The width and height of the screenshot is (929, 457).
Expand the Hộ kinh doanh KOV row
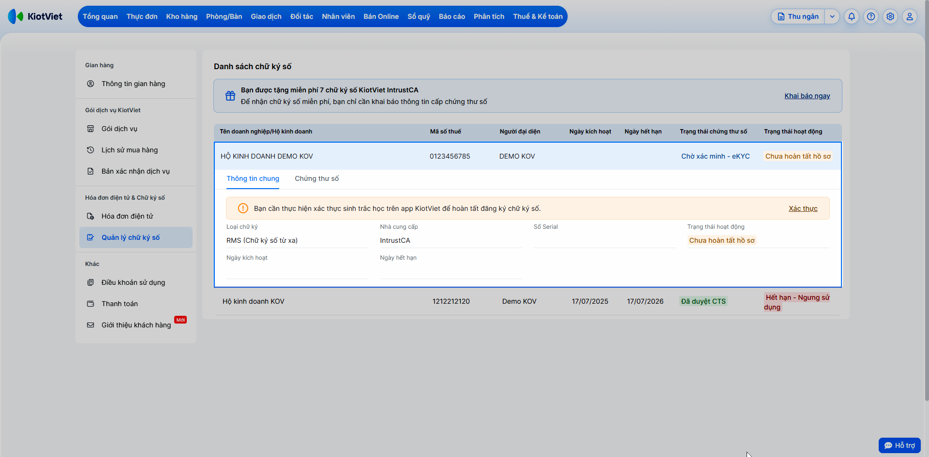click(528, 302)
